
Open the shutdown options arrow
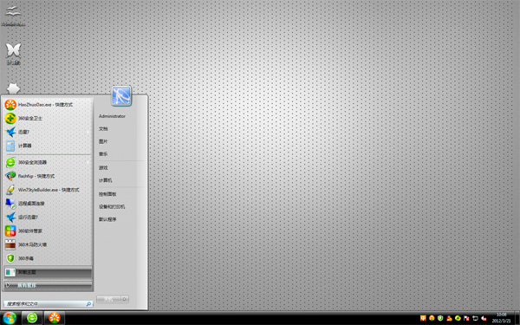click(x=125, y=299)
